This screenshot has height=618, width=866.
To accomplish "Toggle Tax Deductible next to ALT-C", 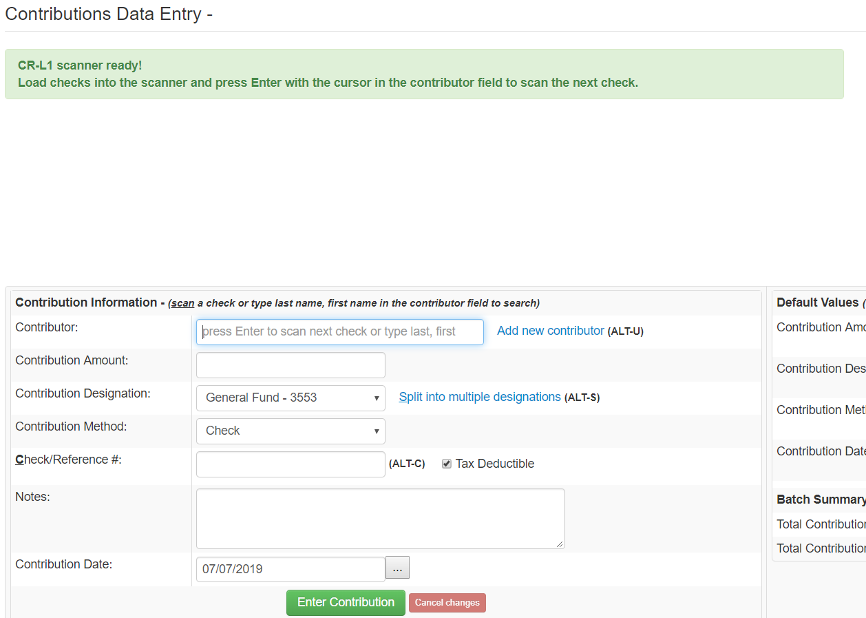I will 446,463.
